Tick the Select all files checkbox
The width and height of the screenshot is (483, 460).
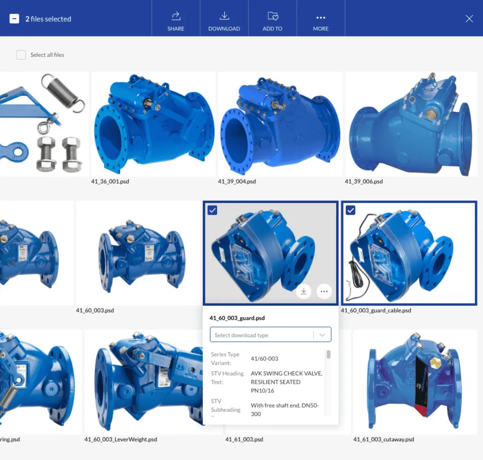coord(21,55)
